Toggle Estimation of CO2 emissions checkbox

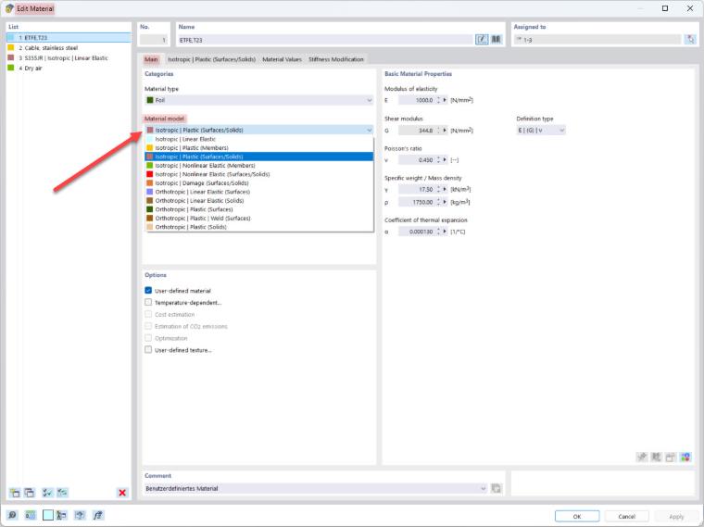point(148,326)
